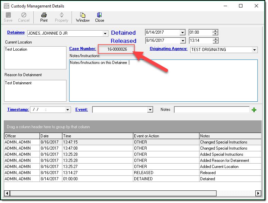Click the Case Number link

click(x=83, y=49)
